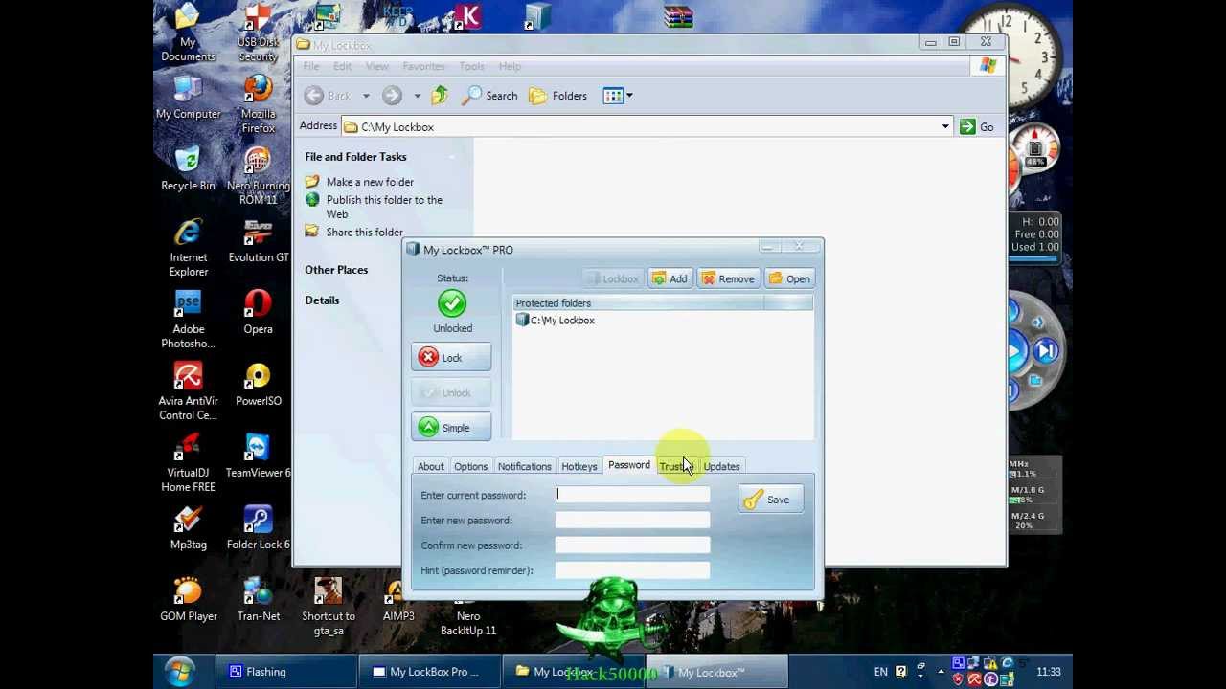The image size is (1226, 689).
Task: Open PowerISO desktop icon
Action: (258, 384)
